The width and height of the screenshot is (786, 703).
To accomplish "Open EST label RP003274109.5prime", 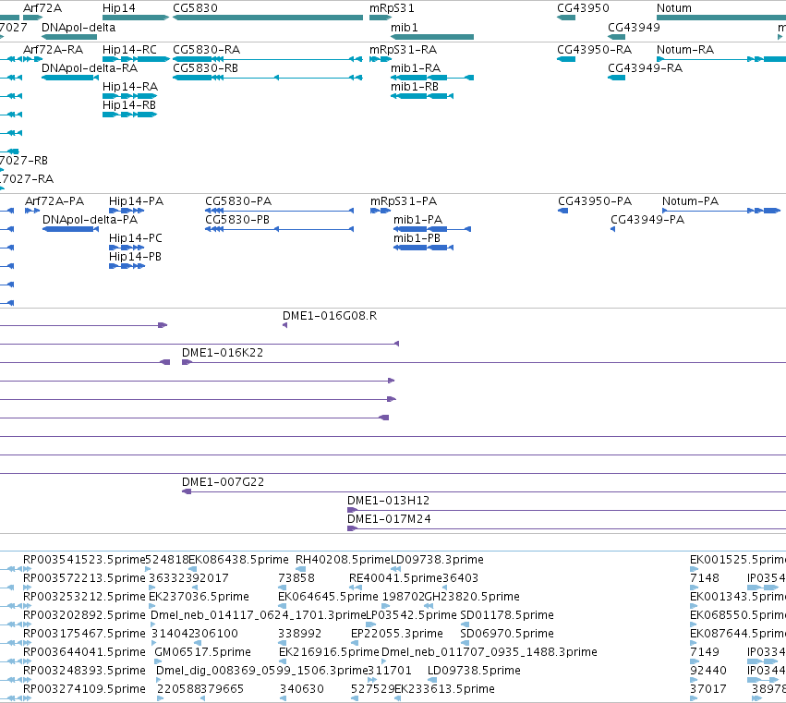I will point(84,689).
